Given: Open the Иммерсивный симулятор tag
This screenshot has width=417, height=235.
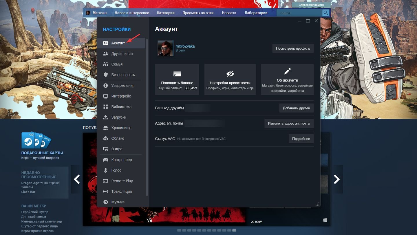Looking at the screenshot, I should [41, 221].
